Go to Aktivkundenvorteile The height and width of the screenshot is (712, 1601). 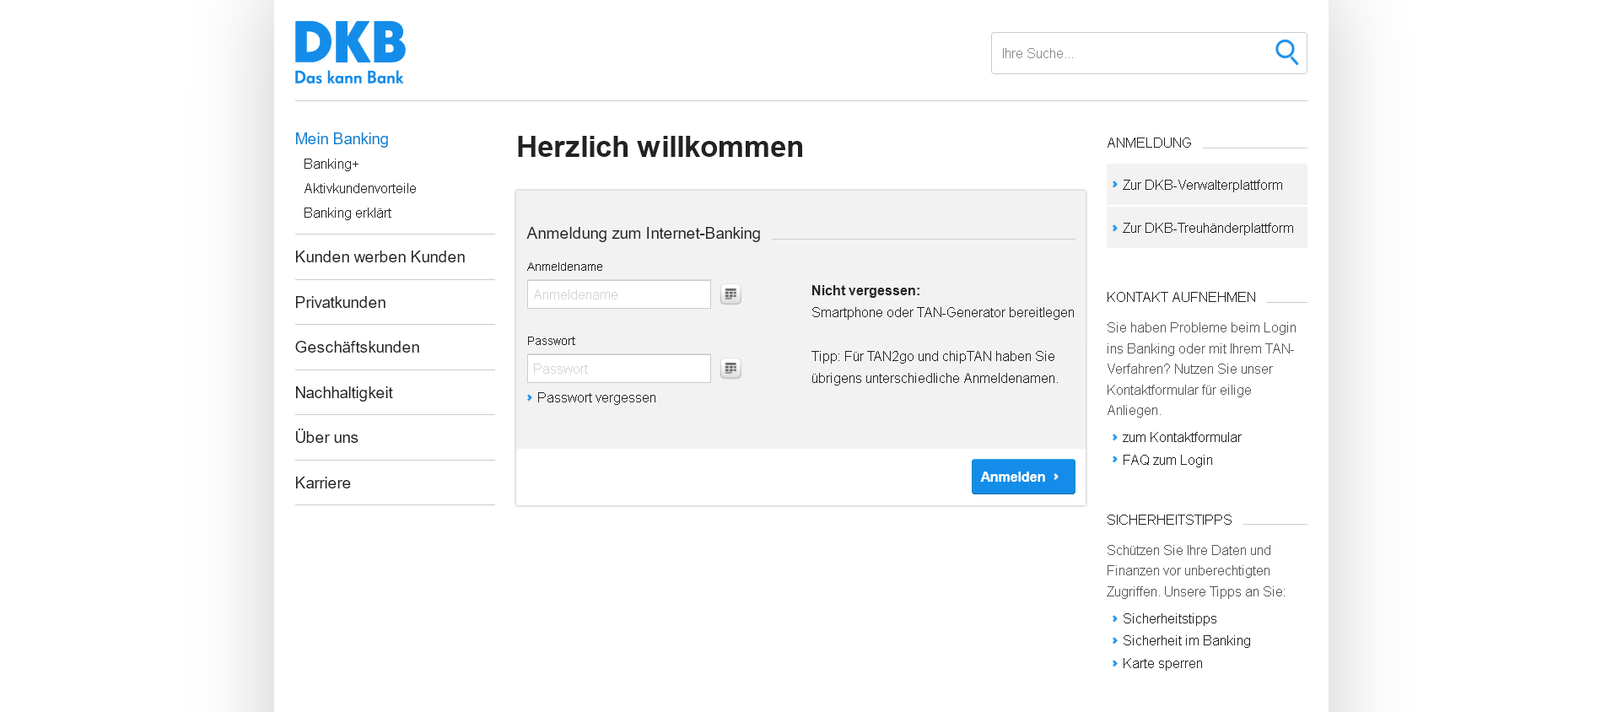tap(360, 188)
